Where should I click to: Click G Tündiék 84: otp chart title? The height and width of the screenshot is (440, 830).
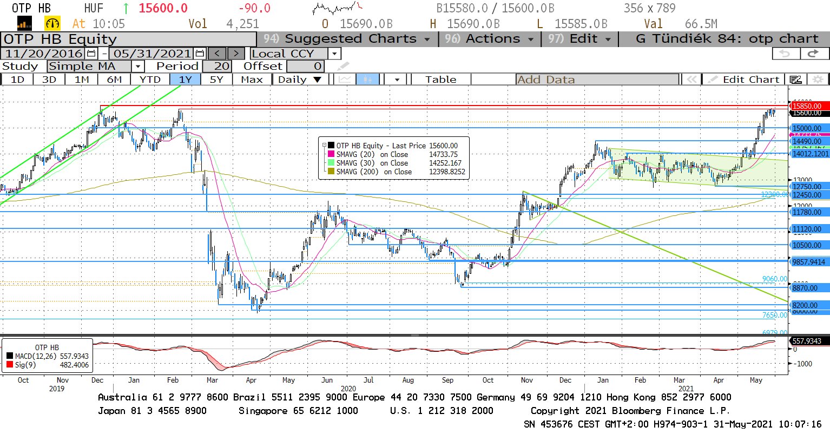pos(727,39)
